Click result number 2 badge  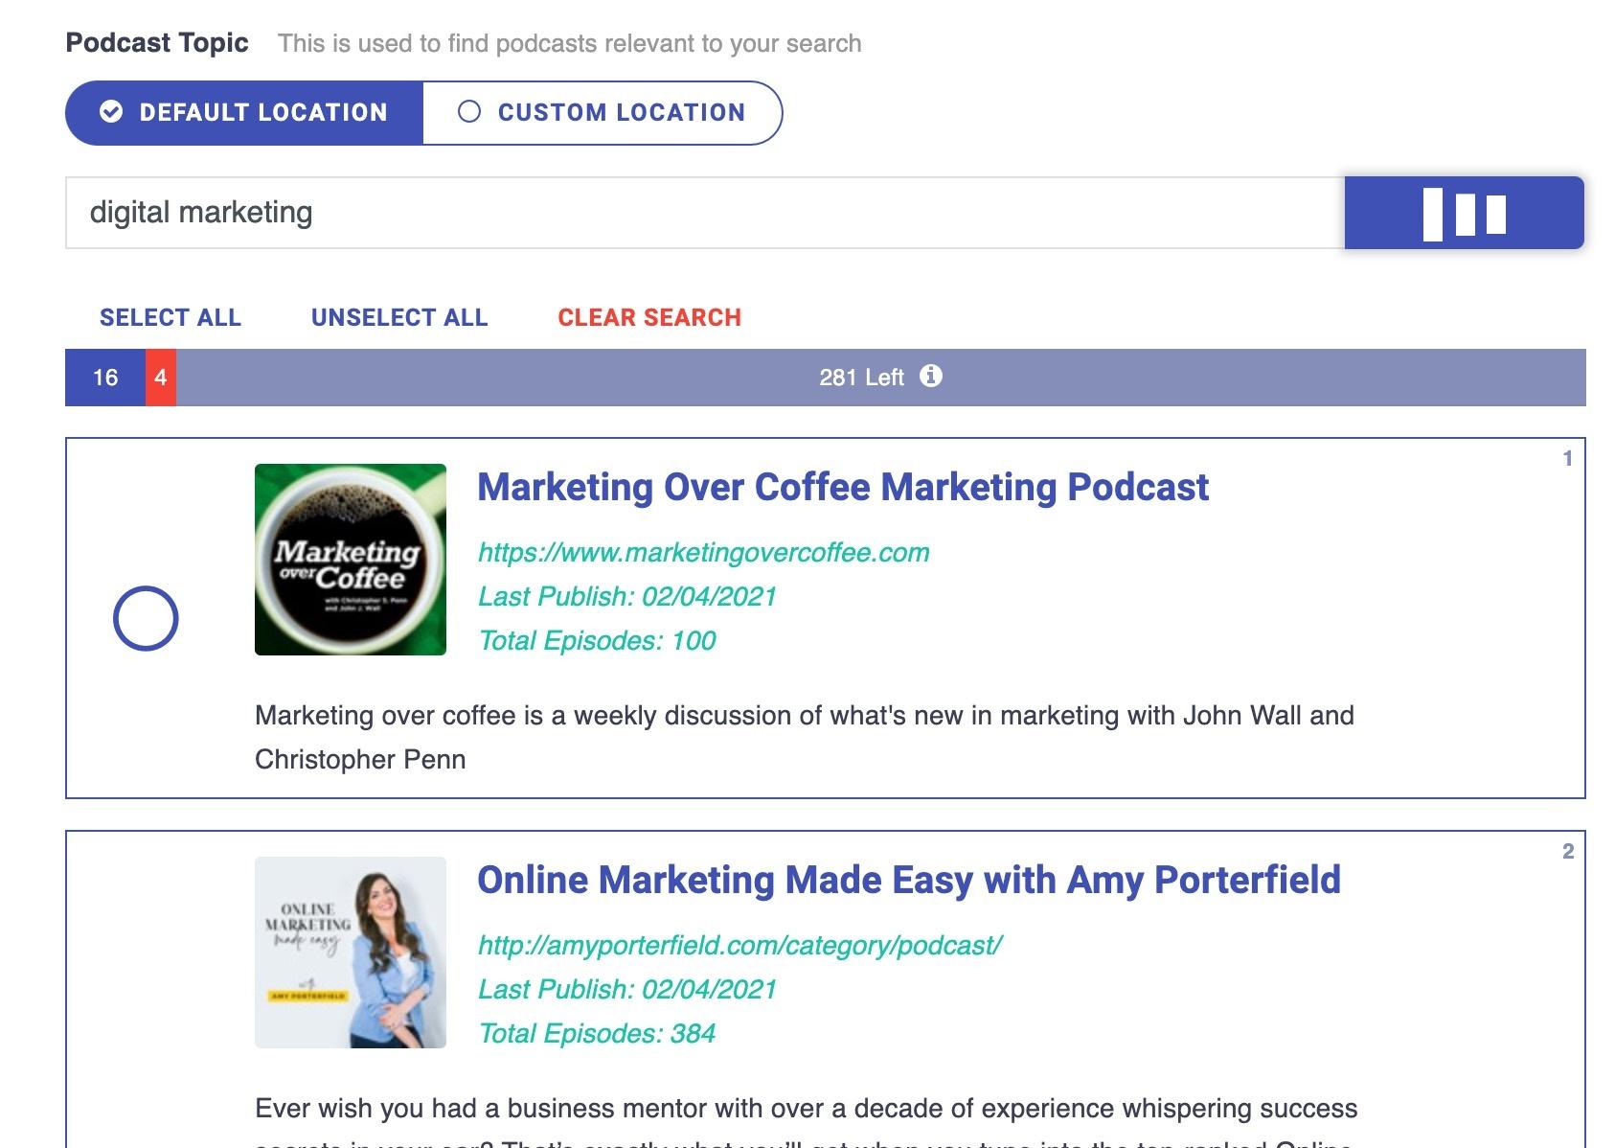pos(1568,852)
